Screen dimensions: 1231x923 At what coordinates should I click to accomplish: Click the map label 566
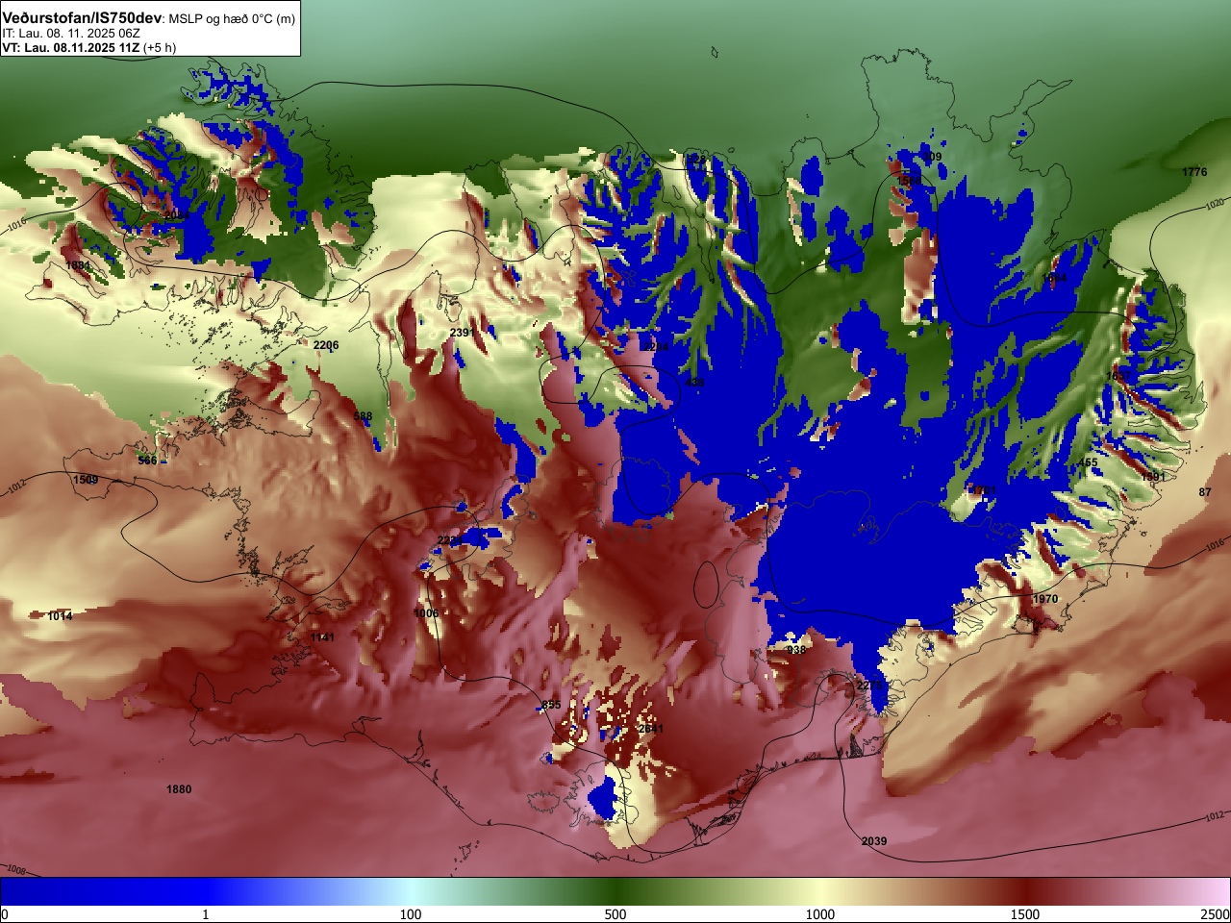147,461
